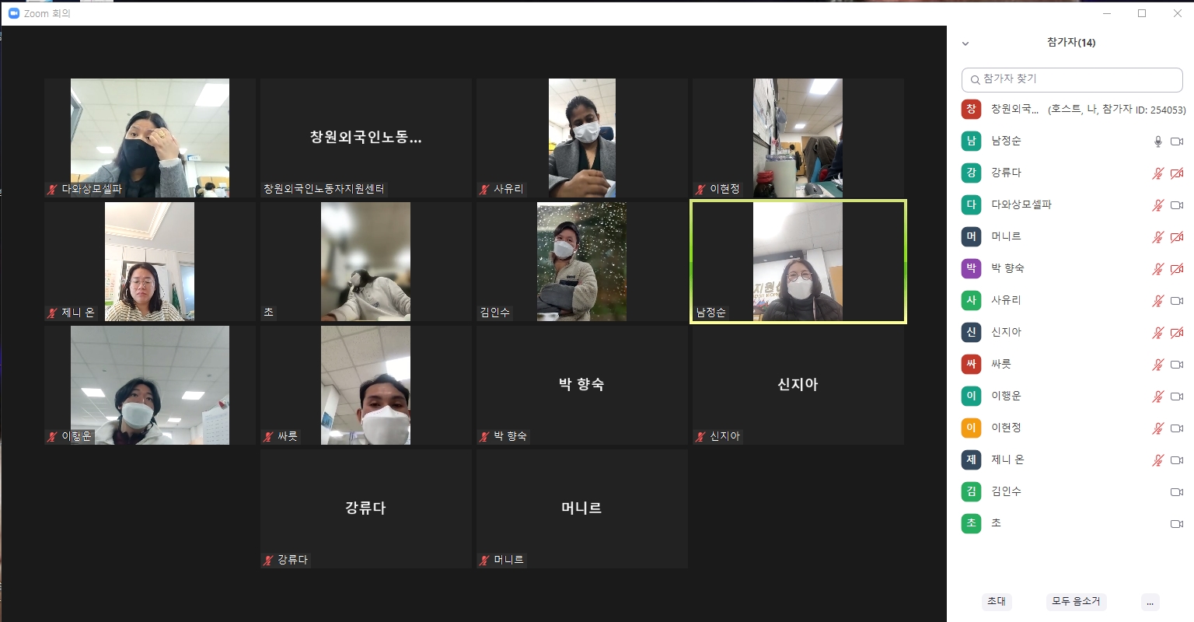Click muted microphone icon for 싸룻
Screen dimensions: 1194x622
click(1158, 365)
